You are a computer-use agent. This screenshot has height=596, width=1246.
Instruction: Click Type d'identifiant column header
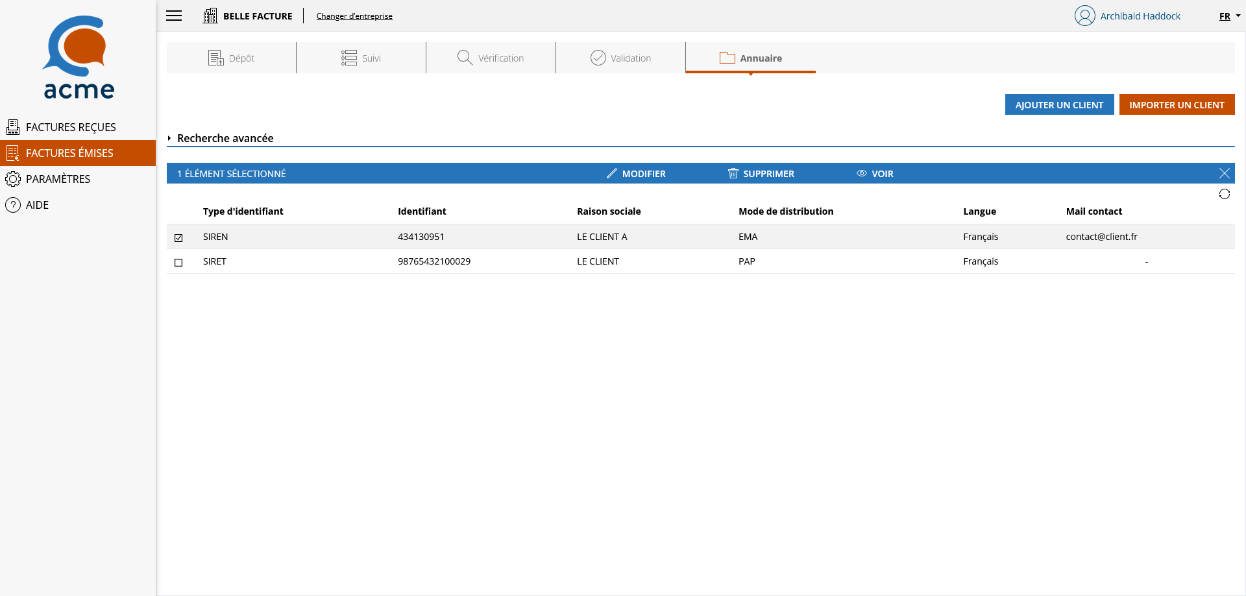pyautogui.click(x=243, y=211)
